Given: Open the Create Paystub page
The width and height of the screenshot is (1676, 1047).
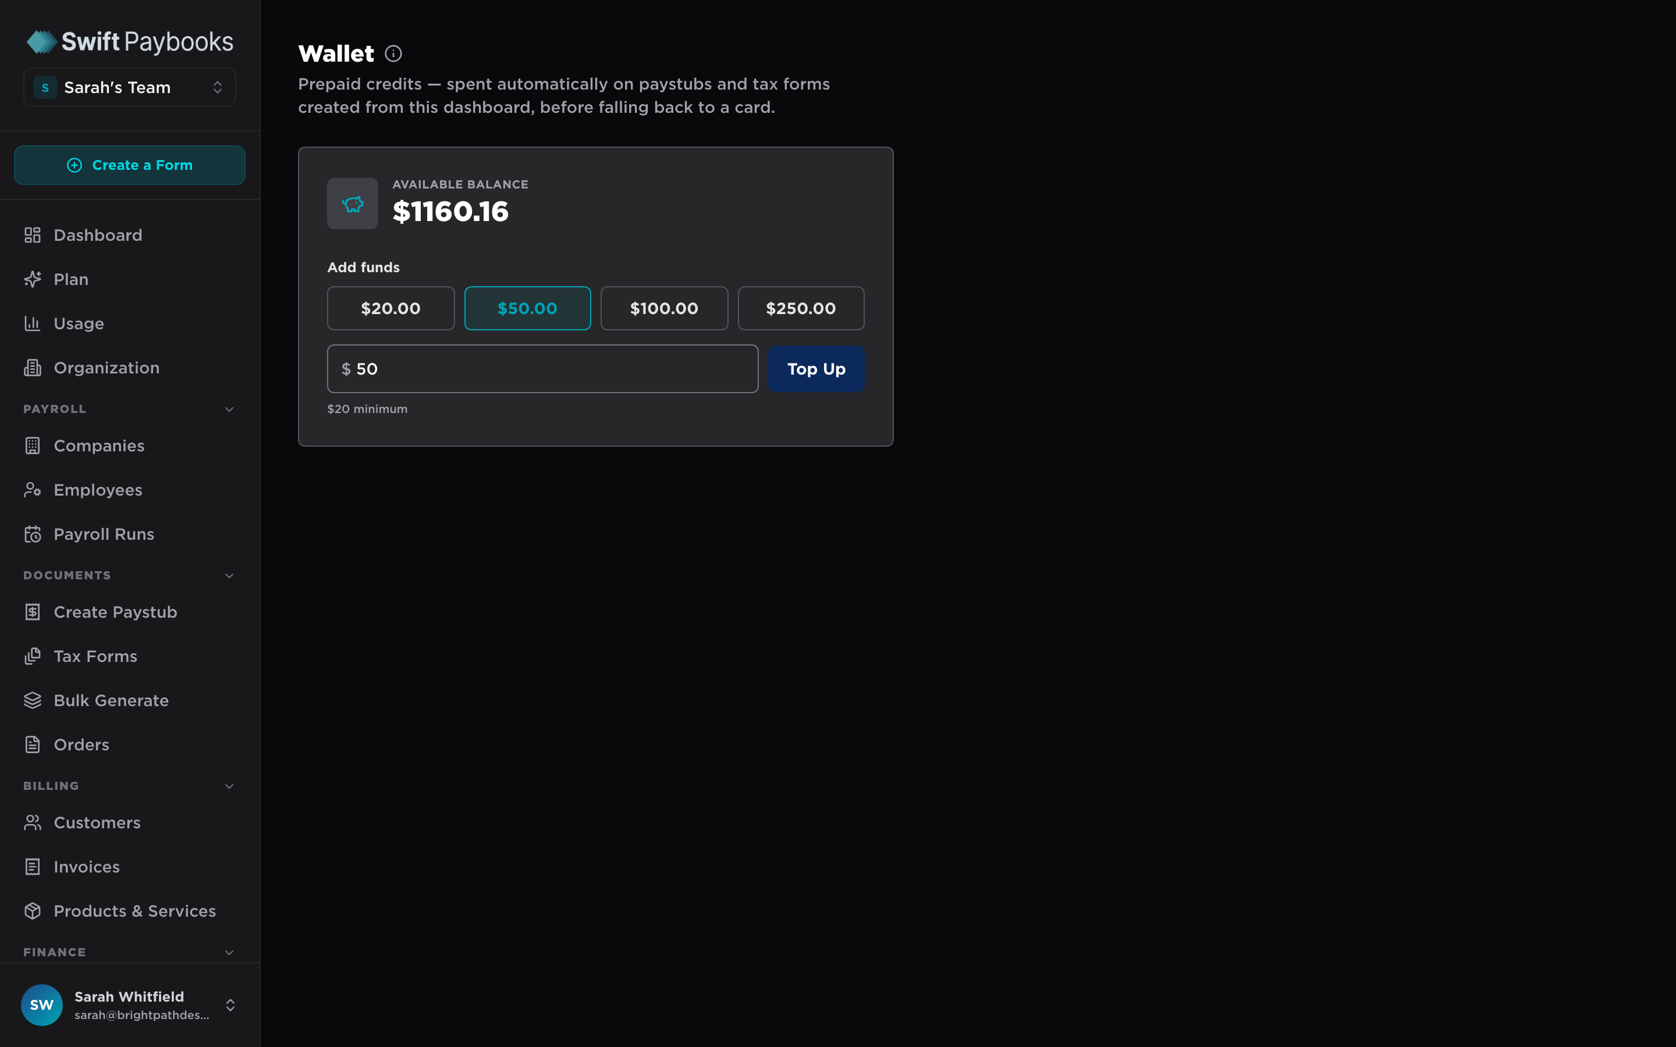Looking at the screenshot, I should click(130, 612).
